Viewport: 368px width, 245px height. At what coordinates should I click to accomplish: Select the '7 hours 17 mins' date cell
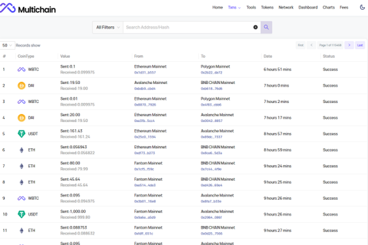click(x=277, y=118)
